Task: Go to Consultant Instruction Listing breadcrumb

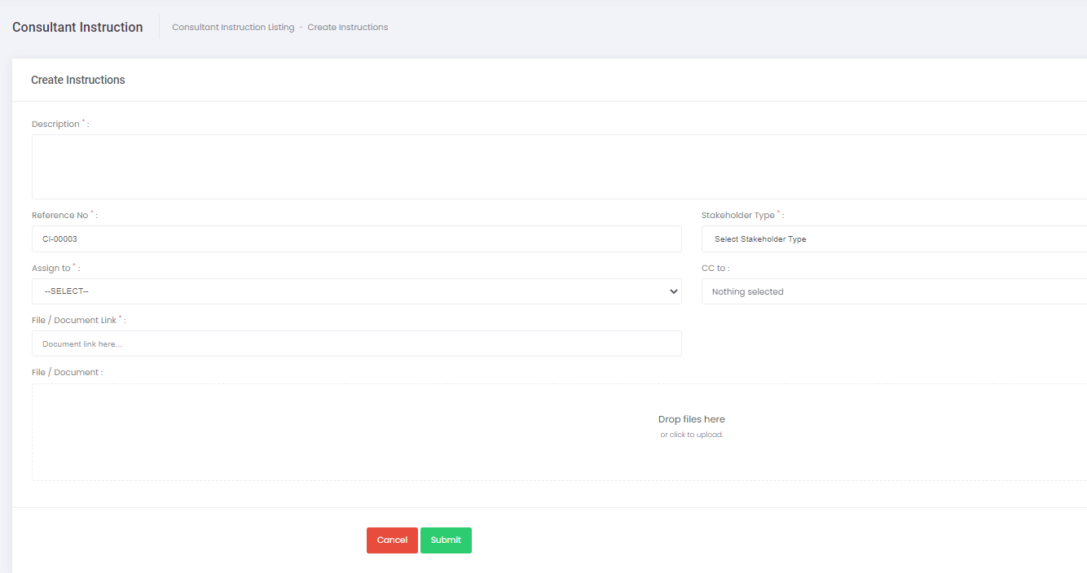Action: [x=233, y=28]
